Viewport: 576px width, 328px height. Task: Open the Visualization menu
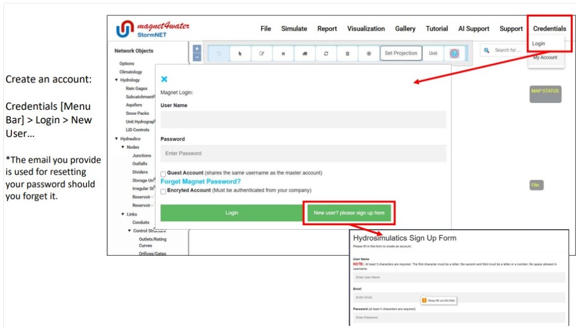click(366, 28)
